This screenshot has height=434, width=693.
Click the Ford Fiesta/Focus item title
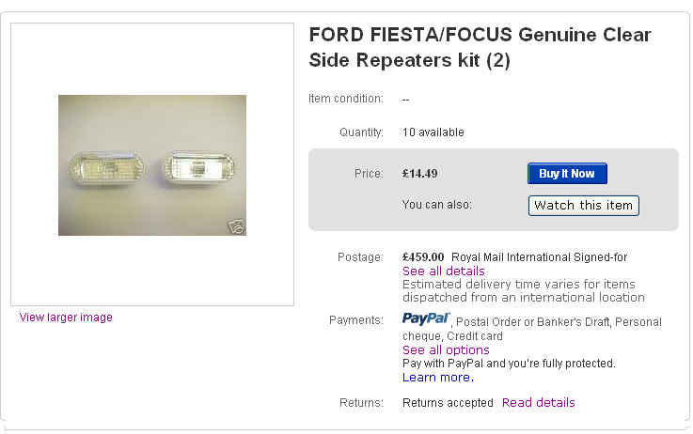point(480,48)
